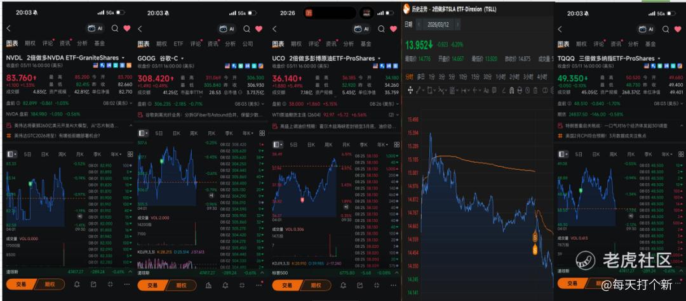Open the 英伟达GTC2026 news headline on NVDL

click(56, 136)
